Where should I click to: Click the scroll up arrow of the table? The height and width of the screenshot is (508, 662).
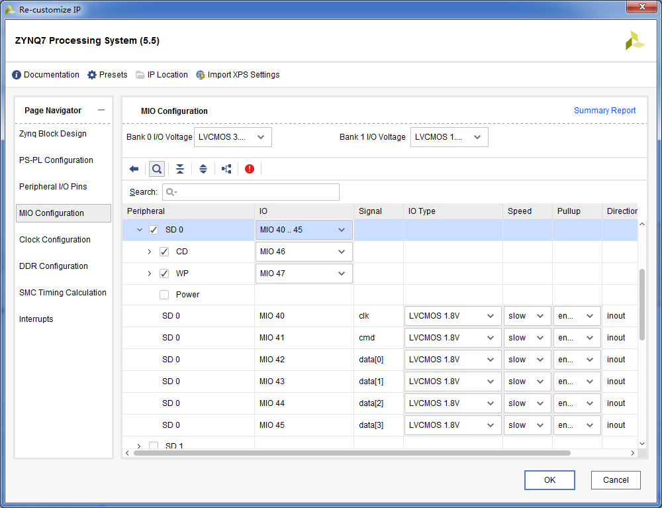(642, 224)
